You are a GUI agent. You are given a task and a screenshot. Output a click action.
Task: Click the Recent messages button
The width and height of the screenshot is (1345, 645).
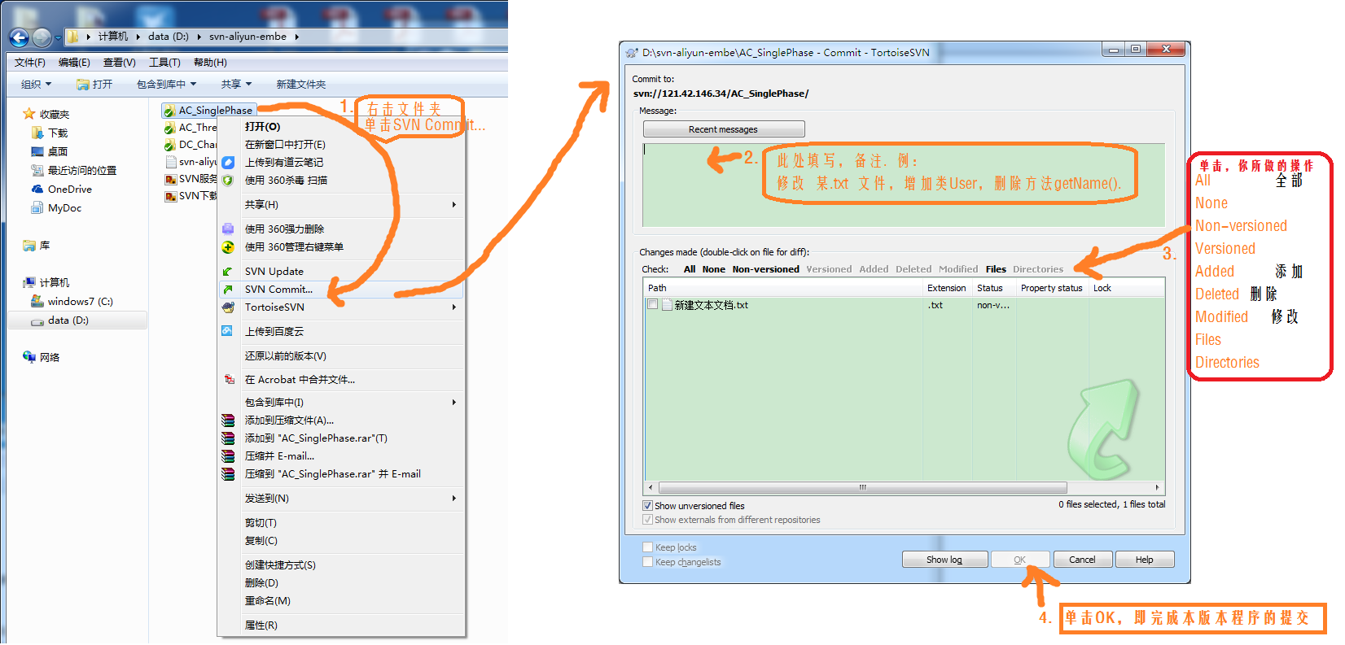tap(723, 129)
